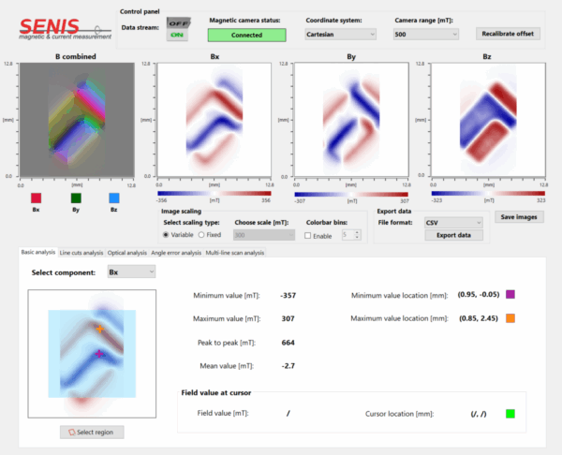Select Fixed scaling type
This screenshot has width=562, height=455.
(201, 234)
